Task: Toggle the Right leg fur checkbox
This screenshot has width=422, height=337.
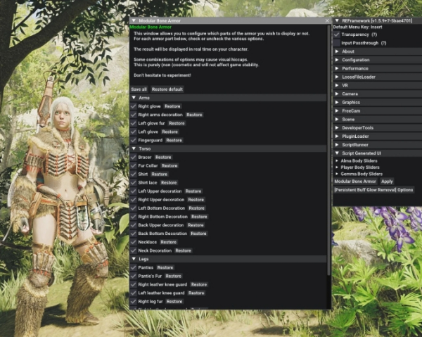Action: 134,301
